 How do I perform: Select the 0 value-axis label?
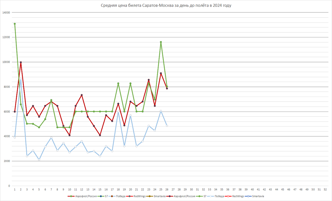click(9, 186)
